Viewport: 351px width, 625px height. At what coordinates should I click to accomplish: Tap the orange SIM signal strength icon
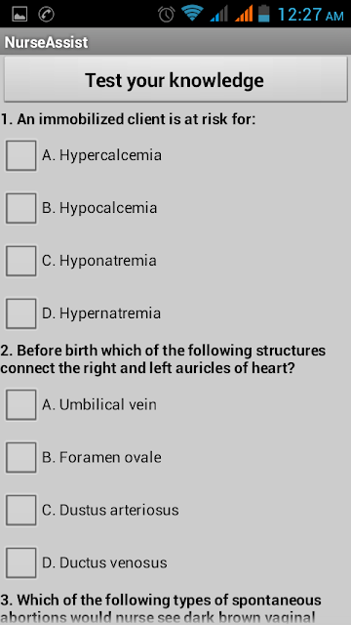(244, 14)
